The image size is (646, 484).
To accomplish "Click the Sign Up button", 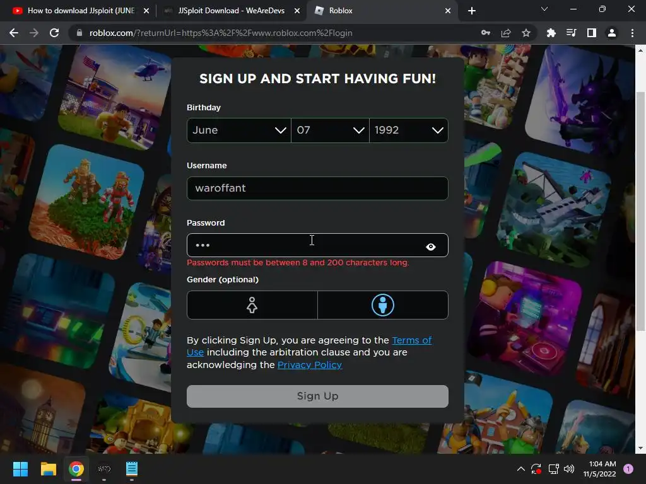I will point(317,396).
